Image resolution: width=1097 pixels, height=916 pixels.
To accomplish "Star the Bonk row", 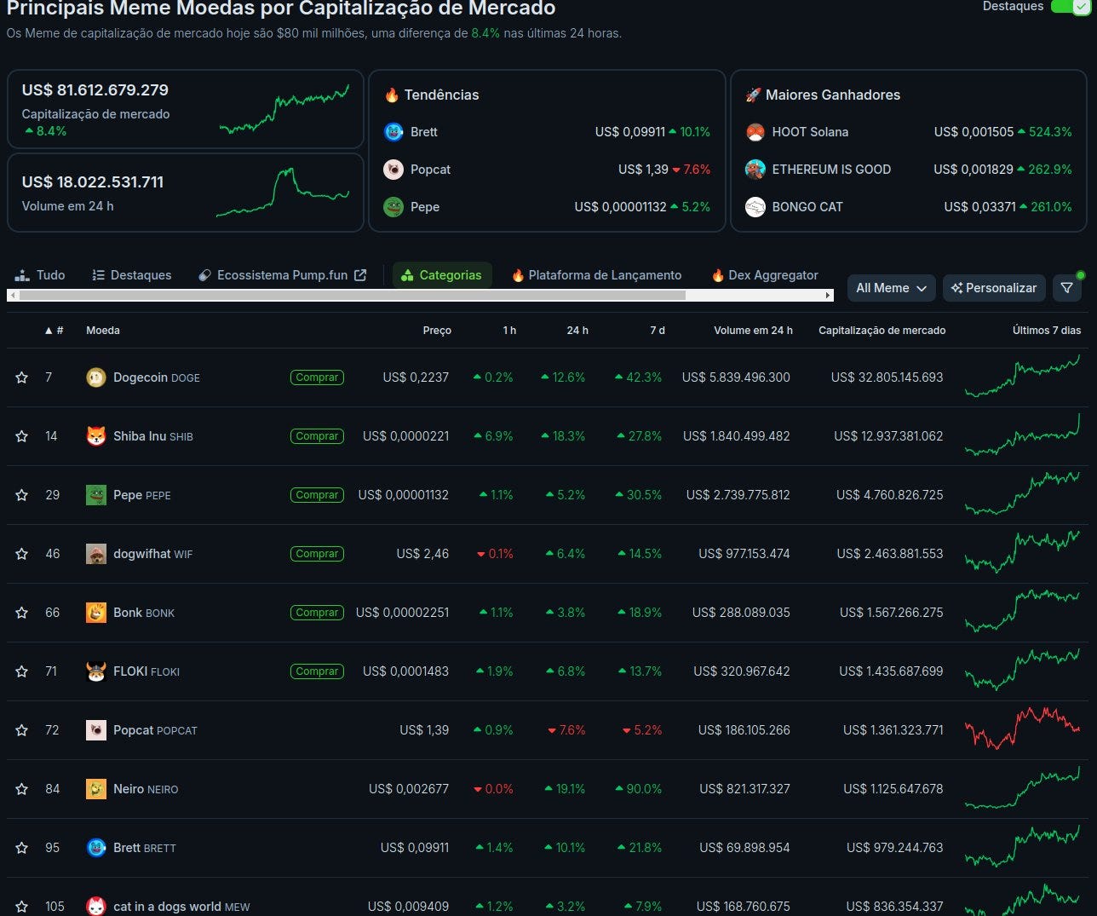I will pyautogui.click(x=22, y=613).
